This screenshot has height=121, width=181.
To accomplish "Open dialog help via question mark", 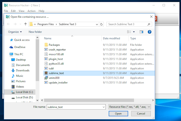I will (x=150, y=32).
